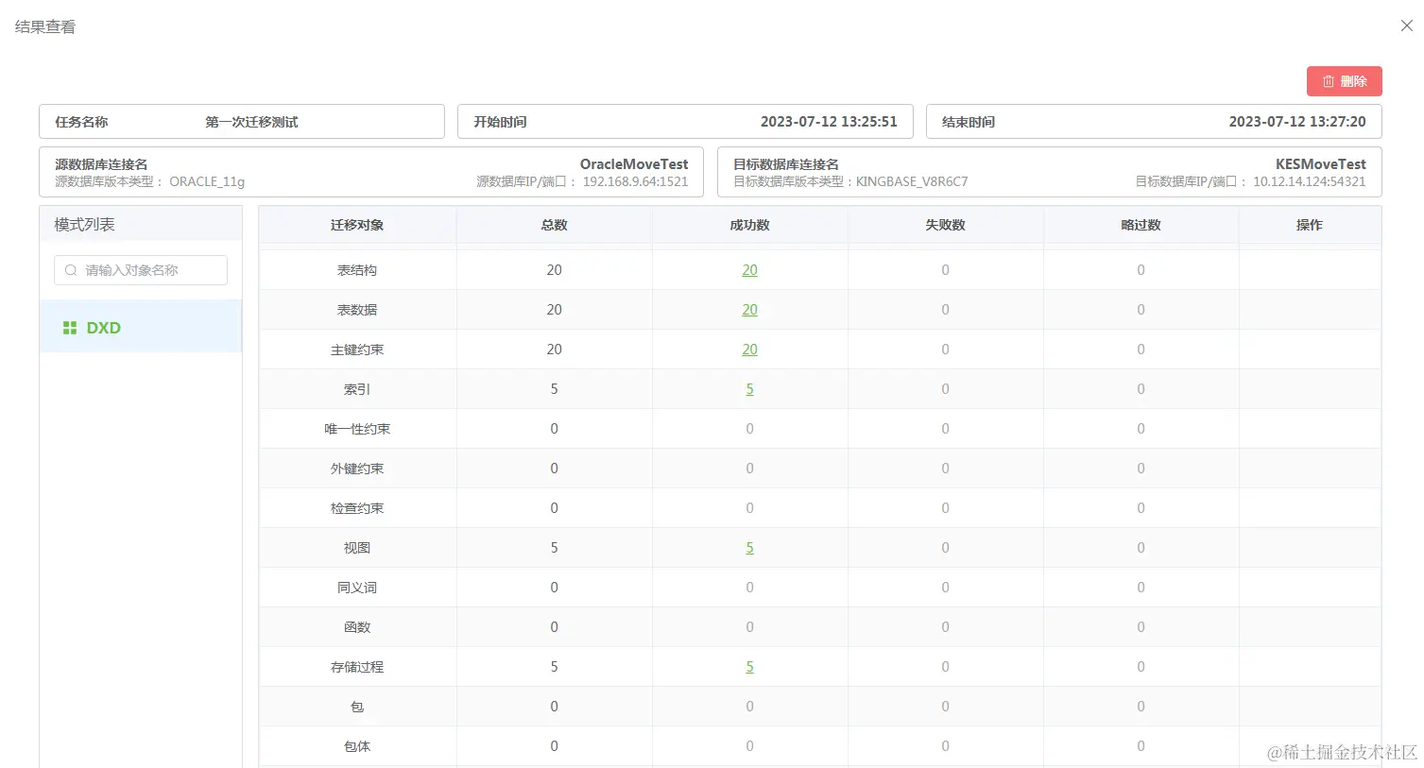Select the 同义词 row label
The height and width of the screenshot is (768, 1424).
tap(357, 588)
